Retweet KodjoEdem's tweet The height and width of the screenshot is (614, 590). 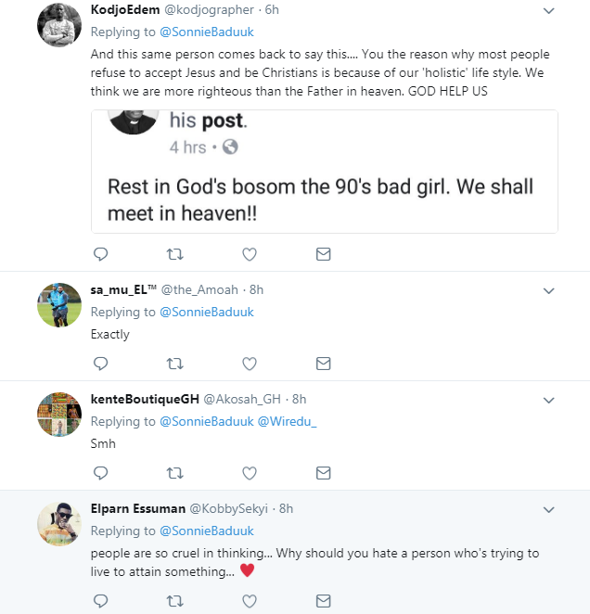[173, 254]
